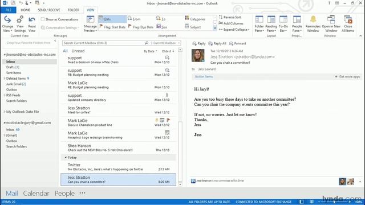Open the Reminders Window

(313, 24)
